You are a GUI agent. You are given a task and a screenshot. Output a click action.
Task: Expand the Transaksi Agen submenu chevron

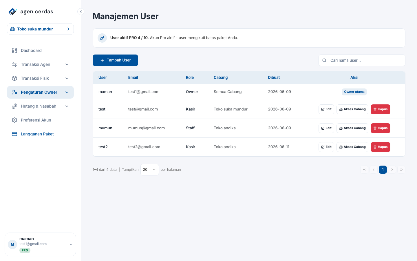[x=67, y=64]
